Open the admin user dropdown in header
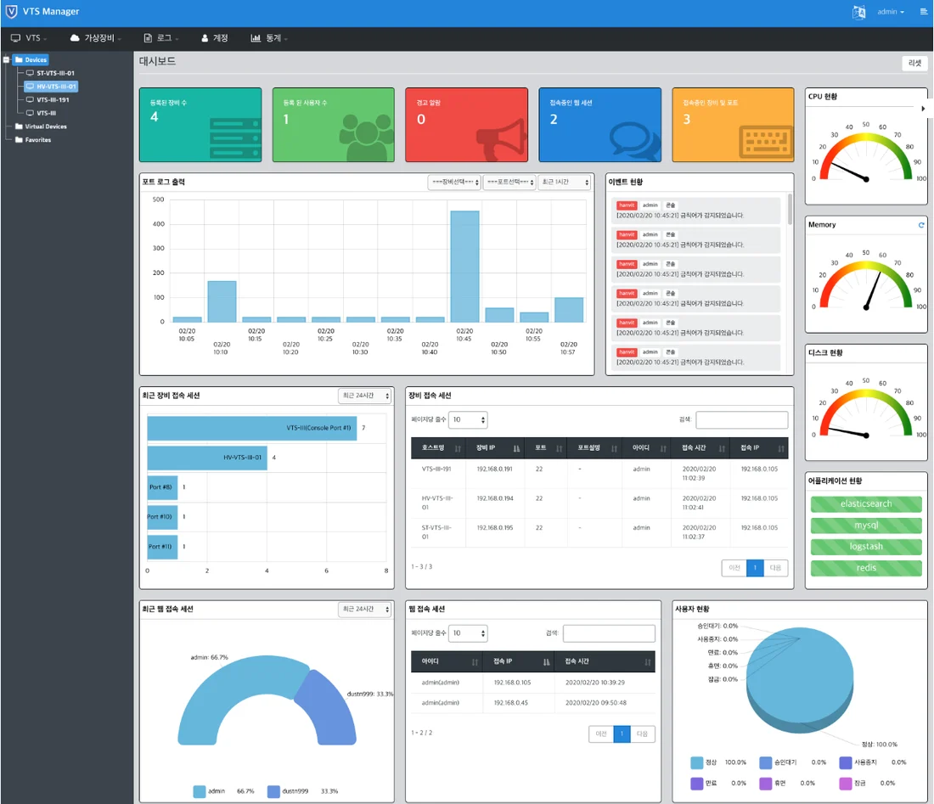The width and height of the screenshot is (934, 804). 891,12
